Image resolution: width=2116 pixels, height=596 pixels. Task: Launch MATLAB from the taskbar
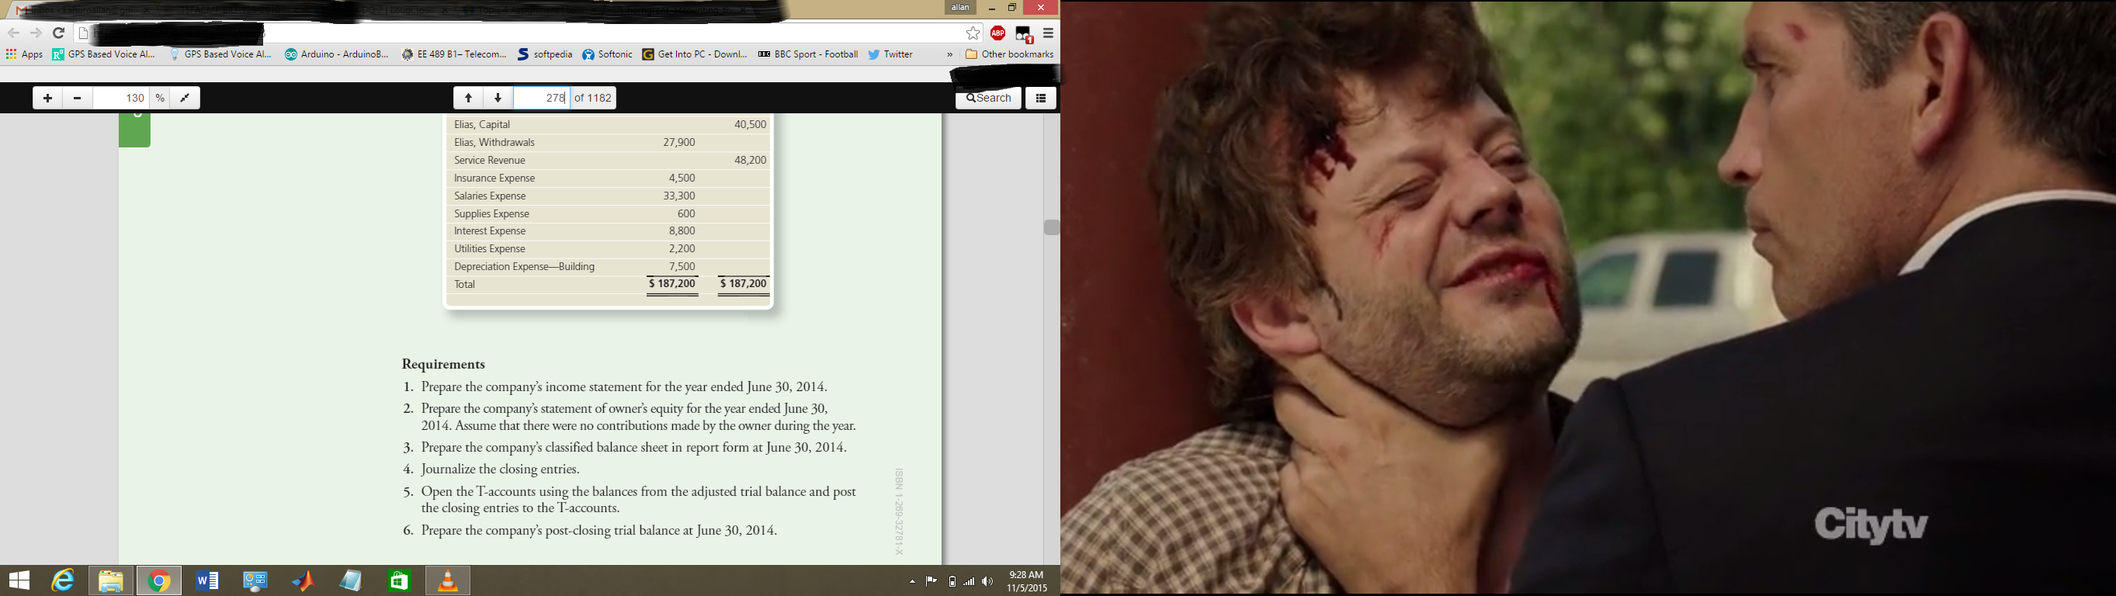[303, 581]
